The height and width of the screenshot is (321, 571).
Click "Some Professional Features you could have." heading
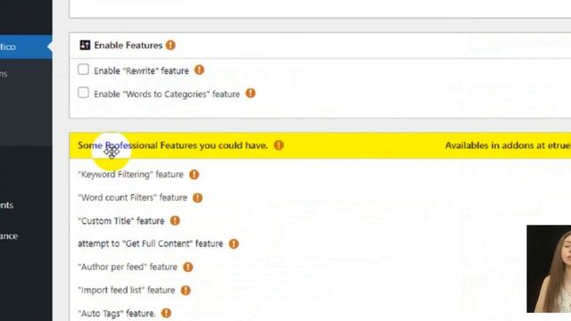click(173, 145)
